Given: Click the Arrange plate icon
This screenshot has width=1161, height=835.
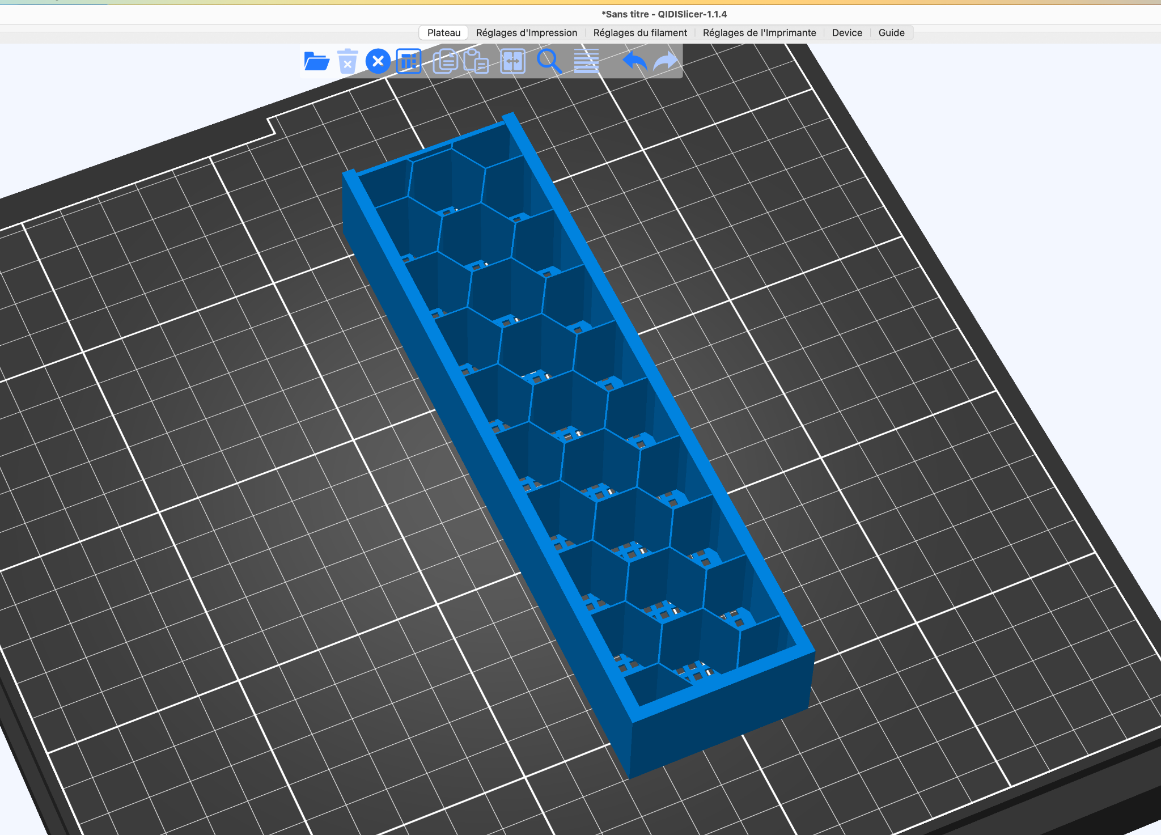Looking at the screenshot, I should click(409, 61).
